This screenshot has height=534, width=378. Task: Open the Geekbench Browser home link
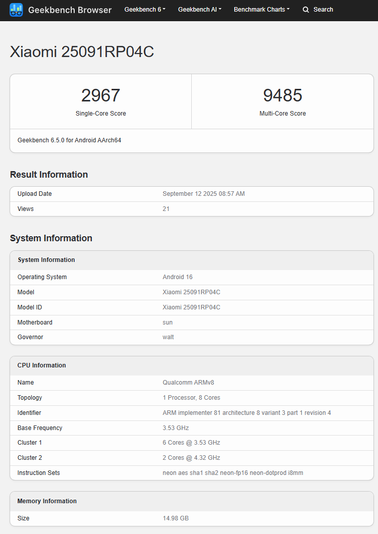[70, 10]
